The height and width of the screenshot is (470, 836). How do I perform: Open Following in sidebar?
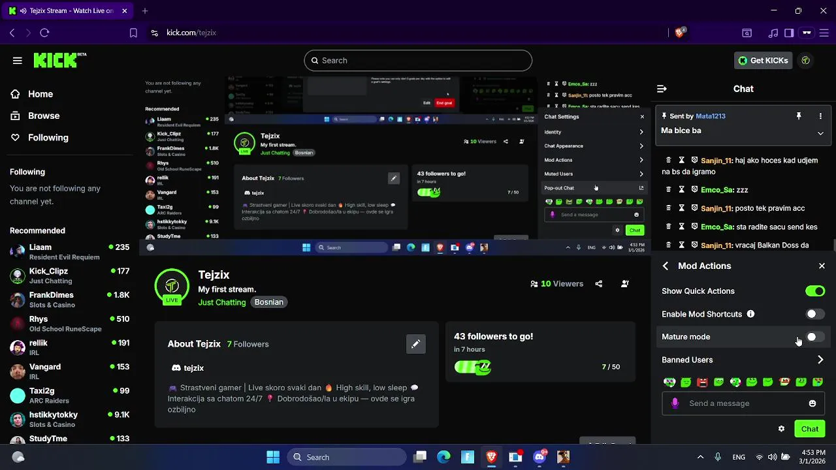pyautogui.click(x=39, y=138)
